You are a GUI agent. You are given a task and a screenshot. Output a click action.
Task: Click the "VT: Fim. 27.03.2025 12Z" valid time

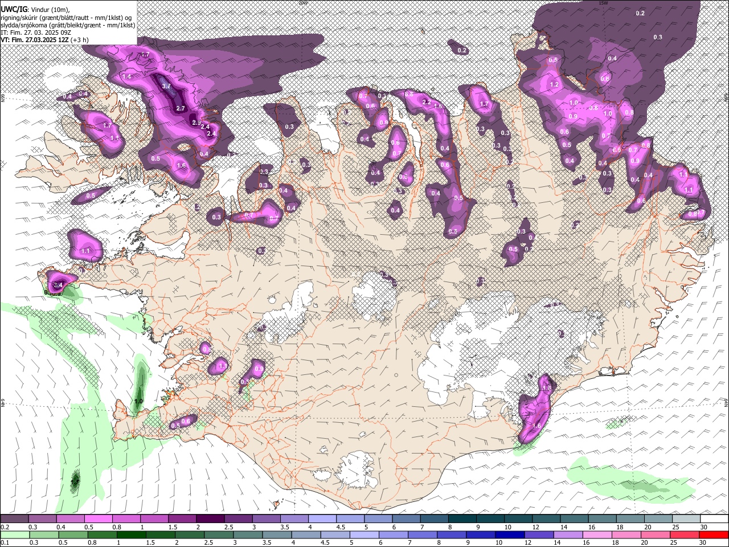pyautogui.click(x=35, y=40)
